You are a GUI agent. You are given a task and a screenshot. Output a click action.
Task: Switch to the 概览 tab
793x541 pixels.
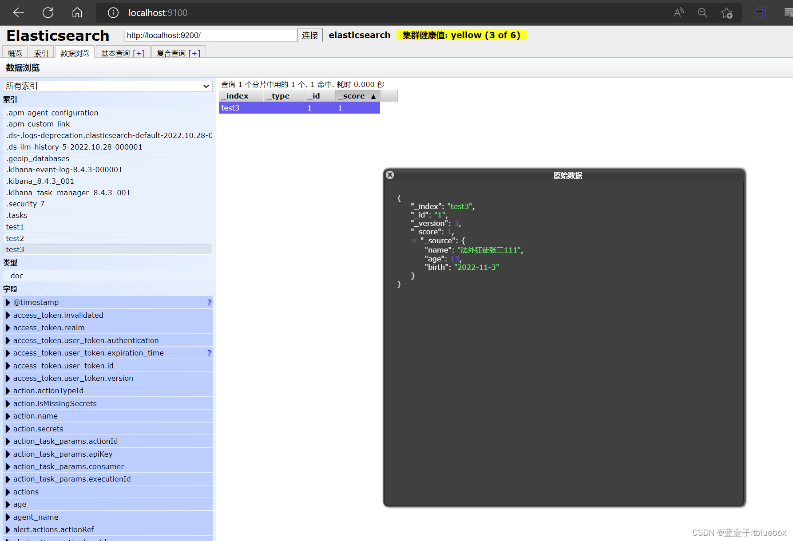pyautogui.click(x=15, y=53)
